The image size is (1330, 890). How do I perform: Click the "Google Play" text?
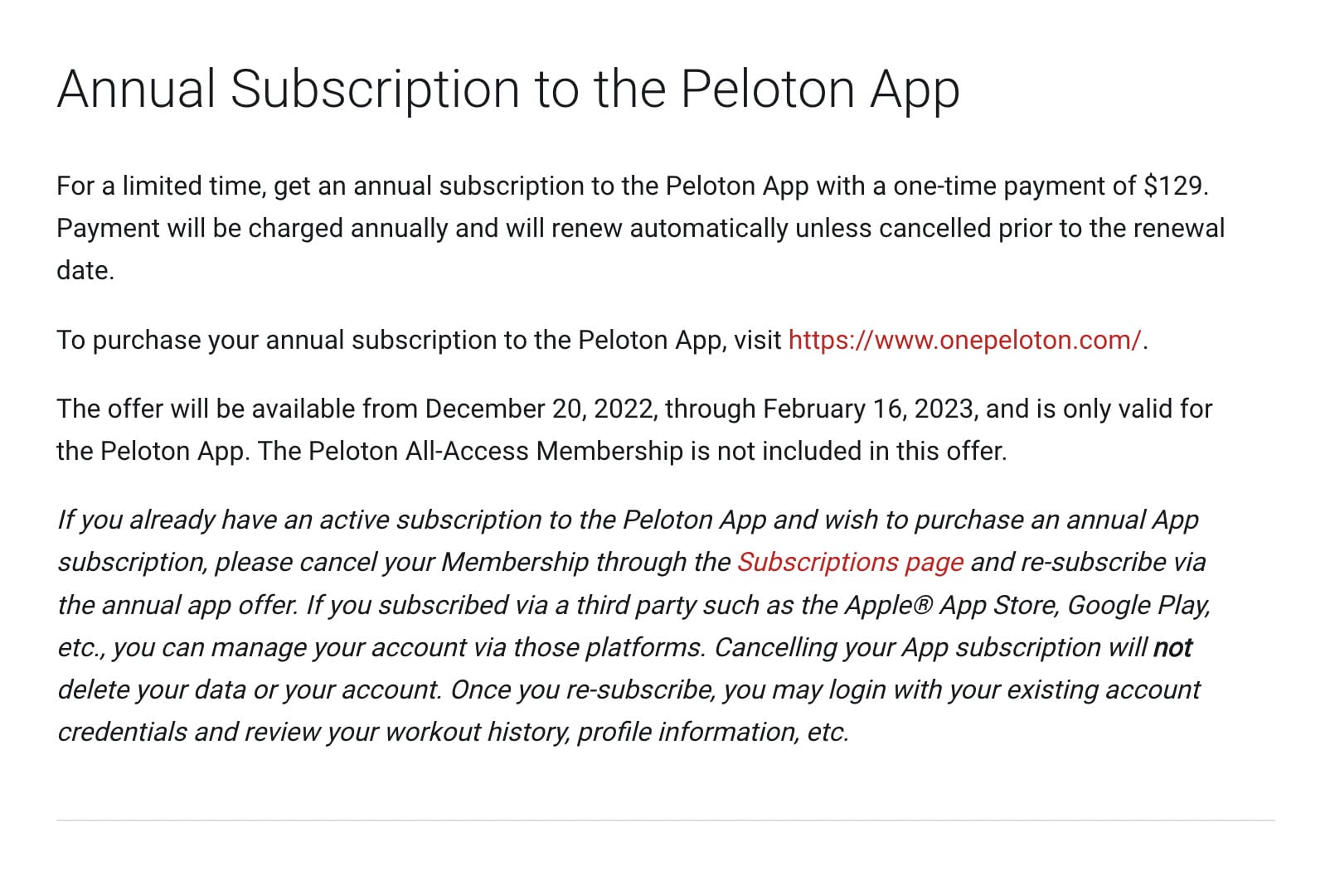pyautogui.click(x=1137, y=605)
